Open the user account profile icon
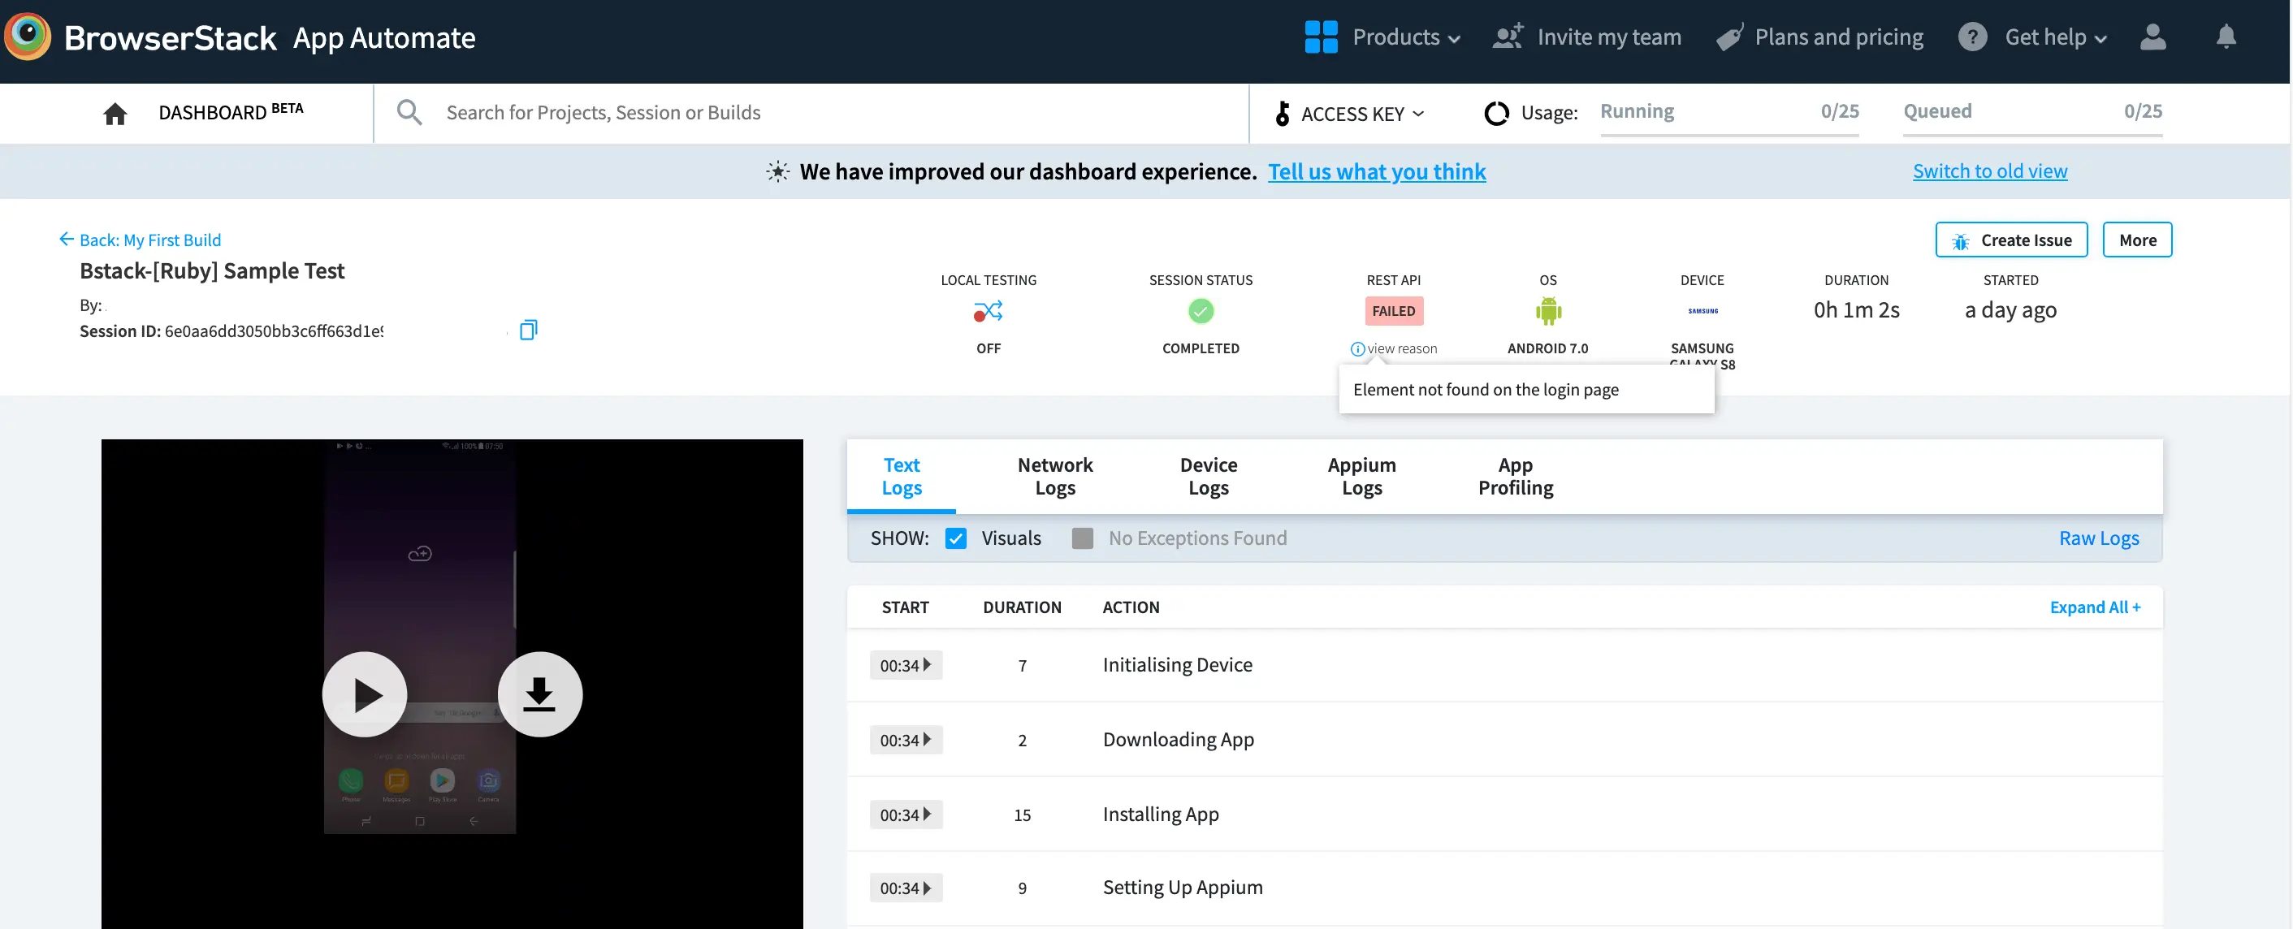The image size is (2293, 929). pyautogui.click(x=2152, y=37)
